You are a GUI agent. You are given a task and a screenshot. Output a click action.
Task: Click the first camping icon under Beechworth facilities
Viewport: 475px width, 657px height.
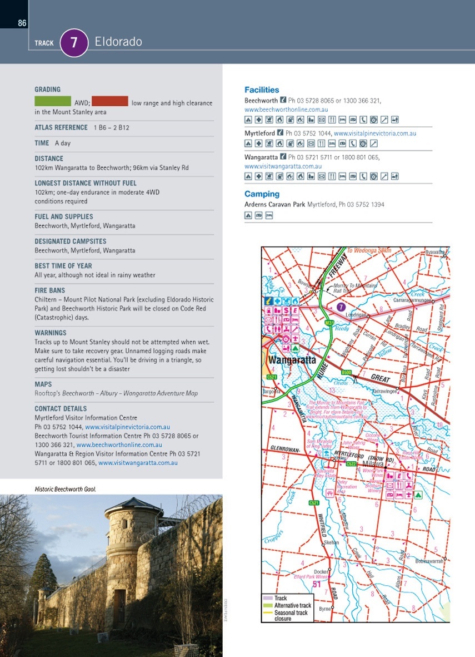(x=248, y=120)
